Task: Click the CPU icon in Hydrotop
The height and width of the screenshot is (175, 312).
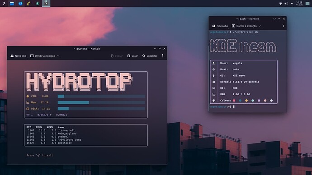Action: (x=28, y=96)
